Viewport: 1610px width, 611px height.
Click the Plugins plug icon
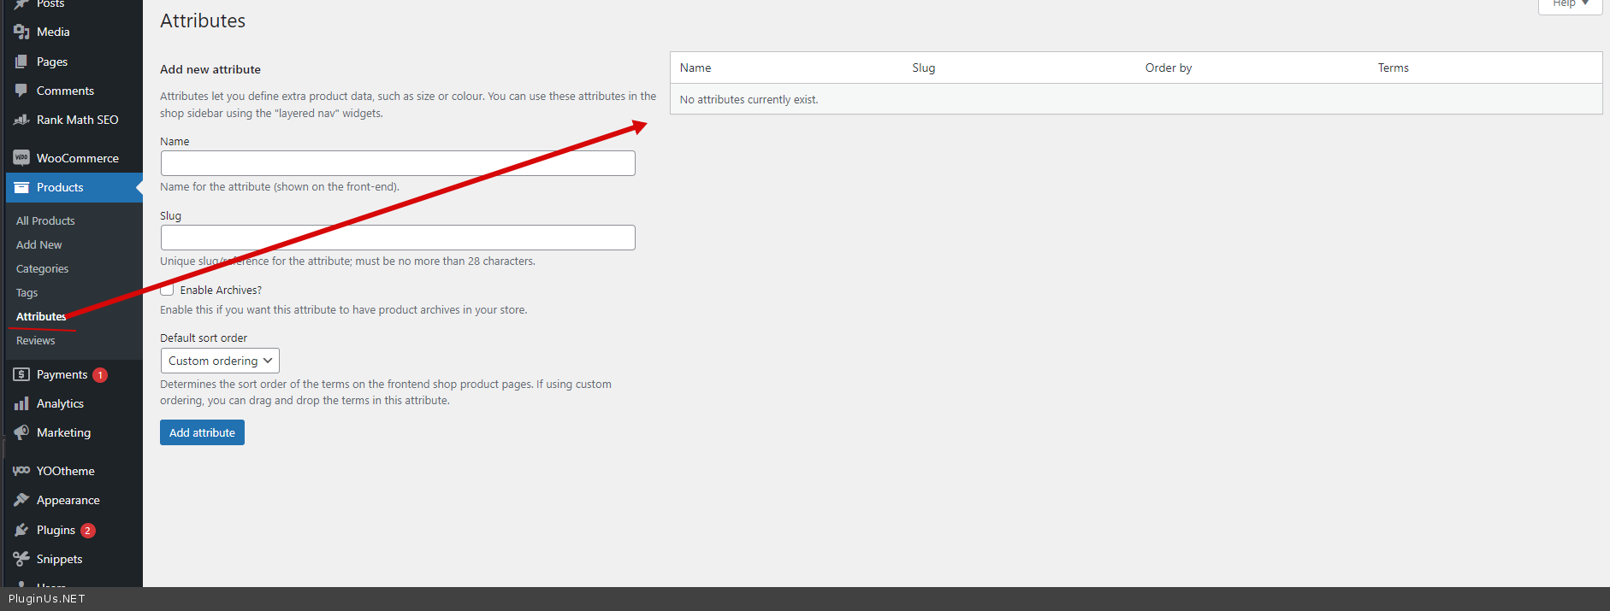(x=21, y=530)
